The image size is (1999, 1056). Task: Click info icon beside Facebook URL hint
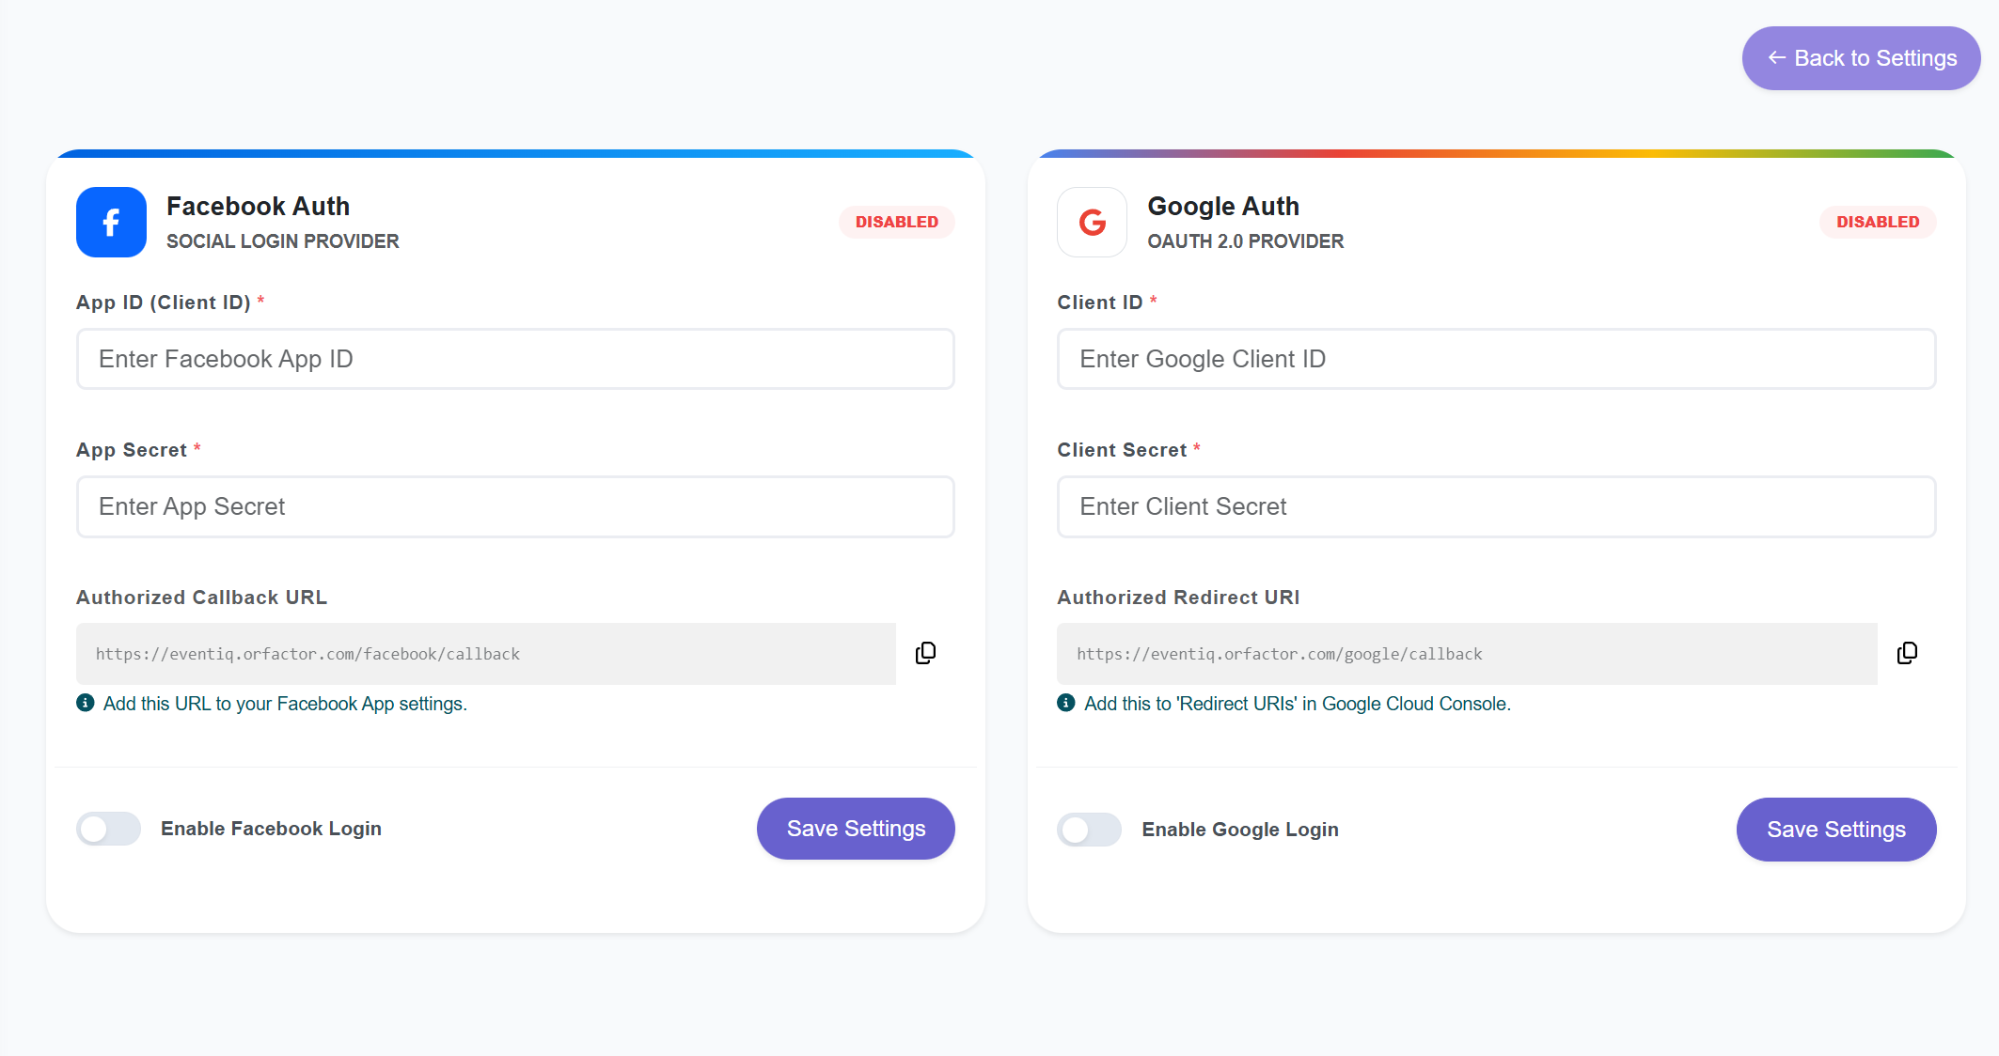pyautogui.click(x=86, y=703)
